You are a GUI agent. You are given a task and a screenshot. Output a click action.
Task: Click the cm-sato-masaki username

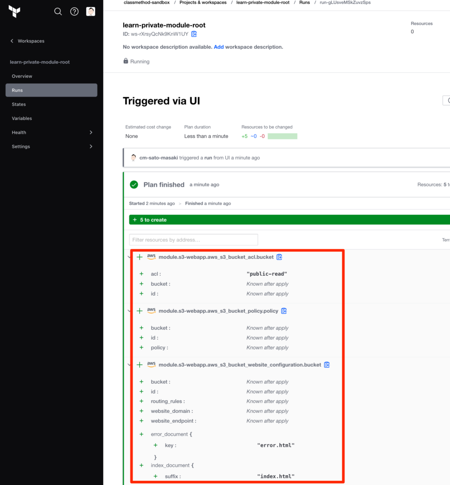pyautogui.click(x=158, y=158)
